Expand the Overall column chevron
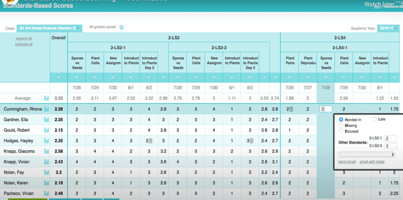Image resolution: width=403 pixels, height=200 pixels. [58, 77]
